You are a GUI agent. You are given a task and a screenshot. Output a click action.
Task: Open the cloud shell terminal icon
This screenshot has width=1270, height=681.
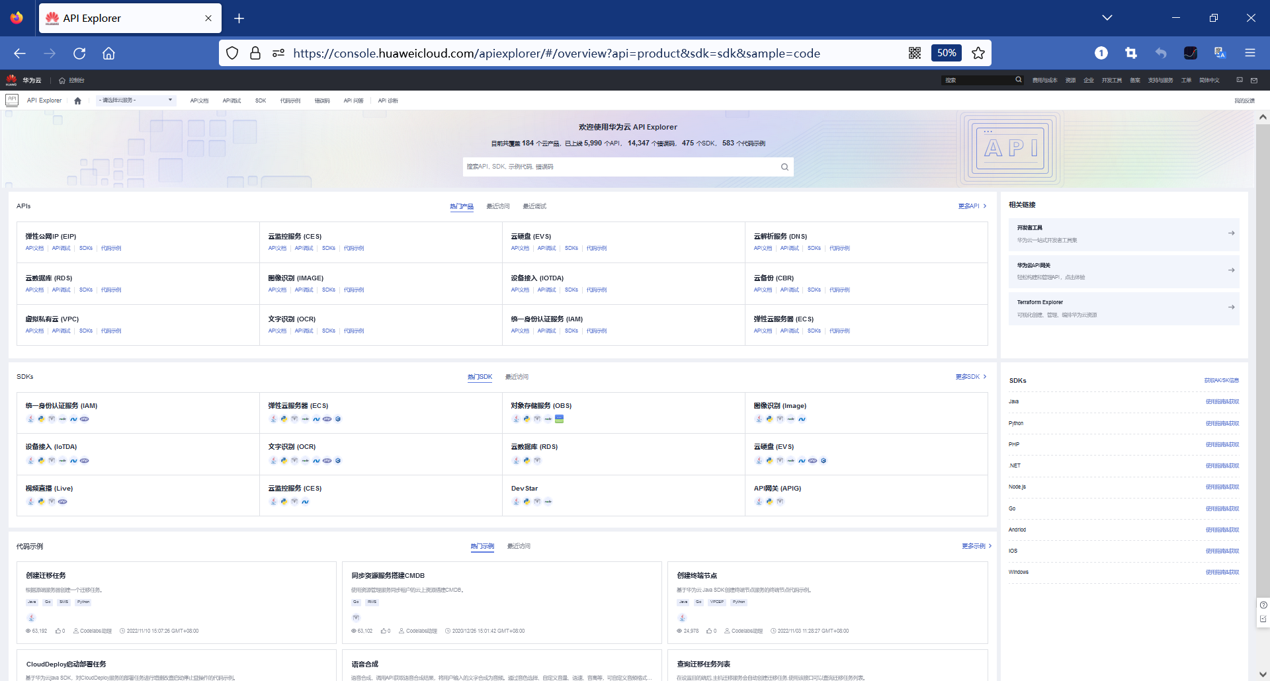click(x=1240, y=80)
